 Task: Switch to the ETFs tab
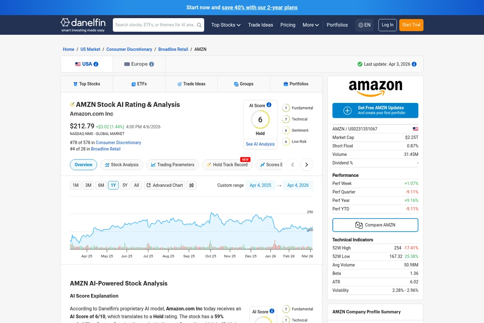(139, 84)
